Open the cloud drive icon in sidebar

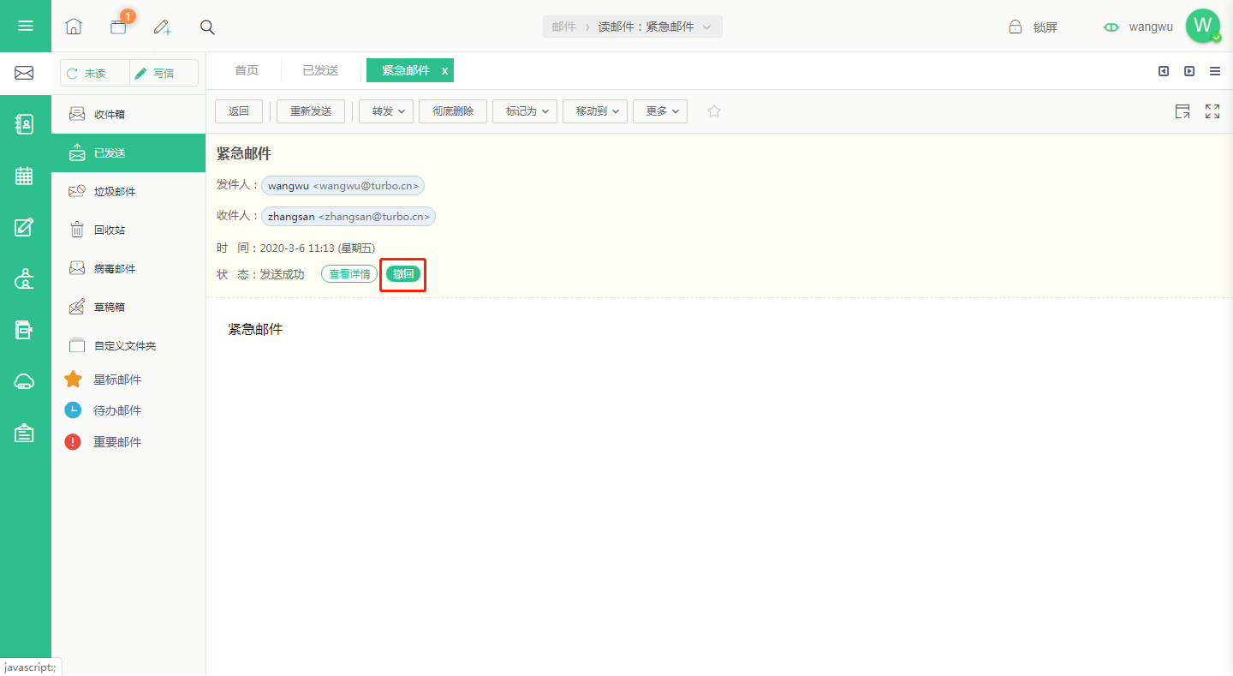(25, 381)
